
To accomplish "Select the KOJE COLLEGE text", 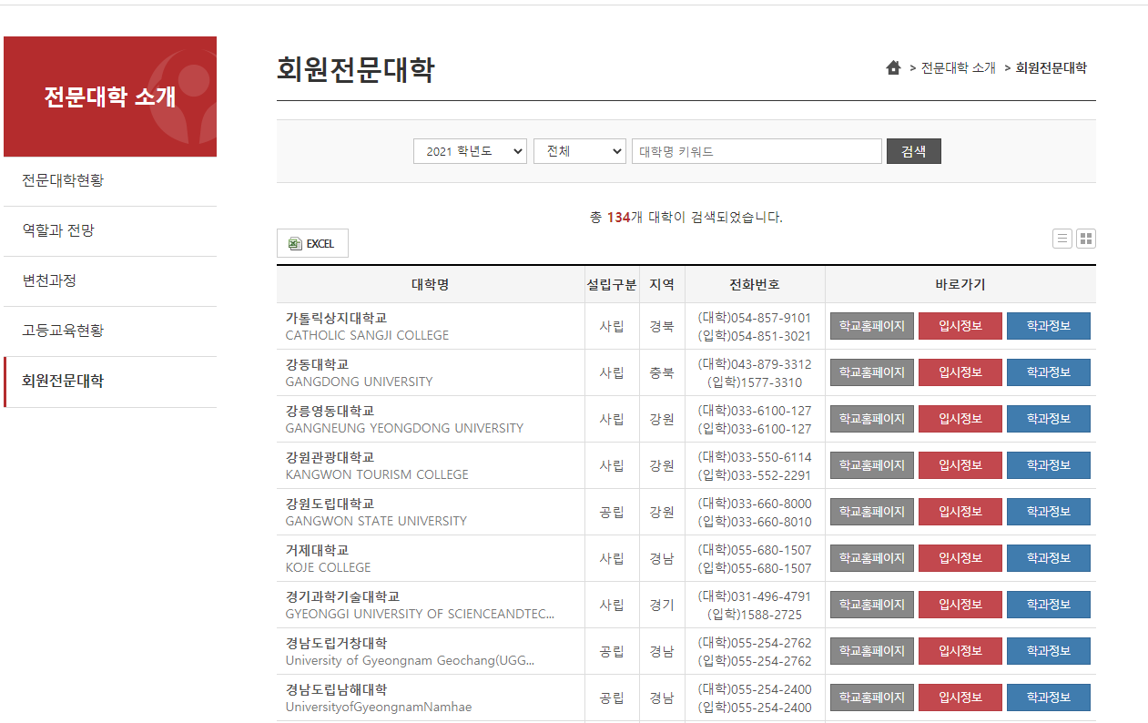I will point(328,567).
